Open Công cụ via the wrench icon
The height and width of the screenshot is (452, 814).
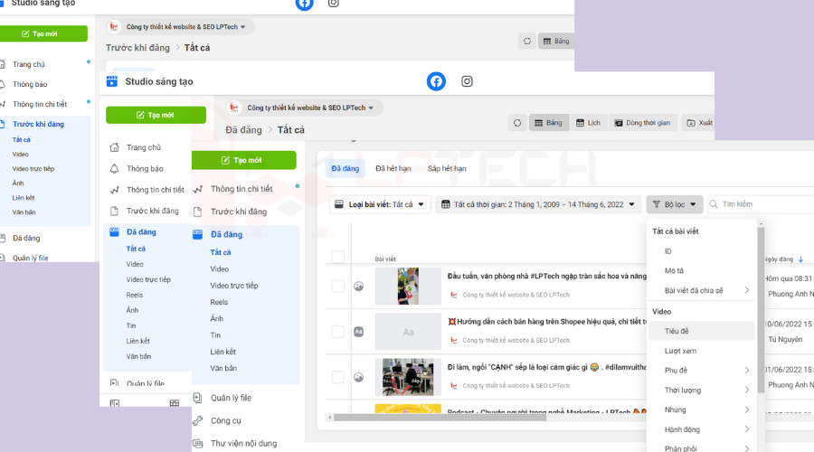tap(198, 420)
